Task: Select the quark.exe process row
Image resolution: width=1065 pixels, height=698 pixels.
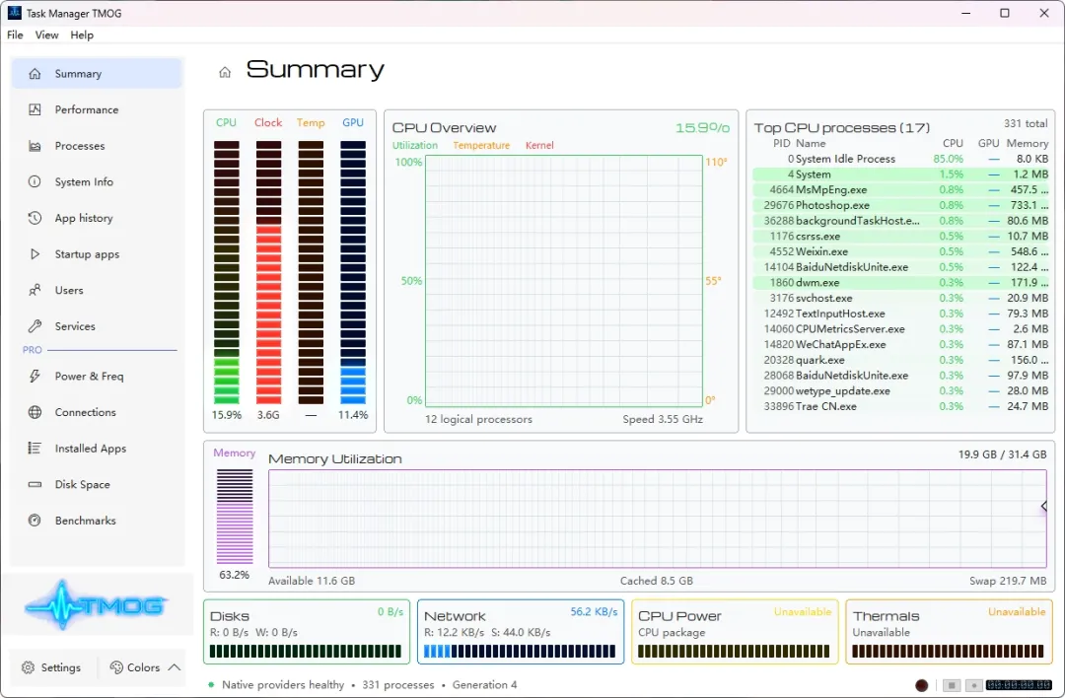Action: 900,360
